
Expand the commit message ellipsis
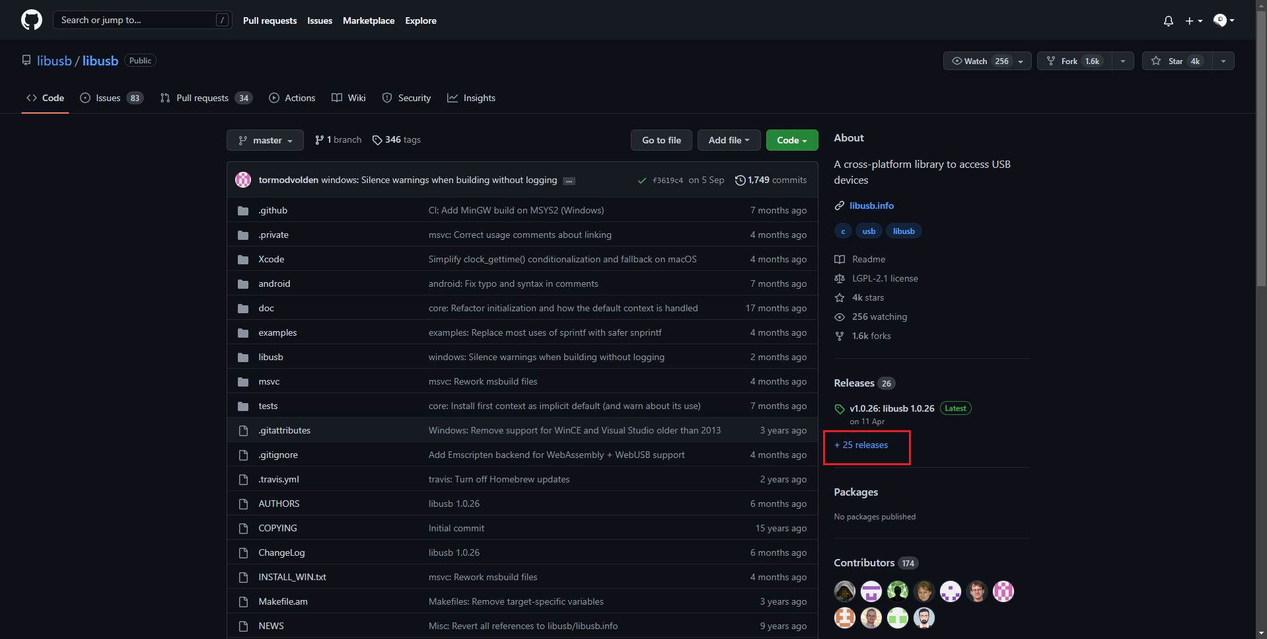[x=569, y=180]
